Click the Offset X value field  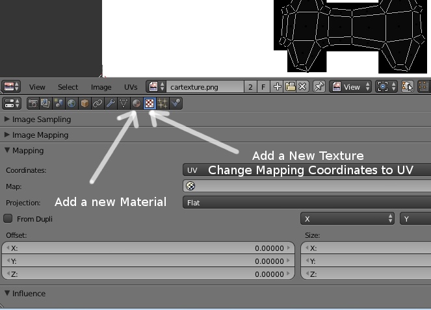pyautogui.click(x=148, y=248)
